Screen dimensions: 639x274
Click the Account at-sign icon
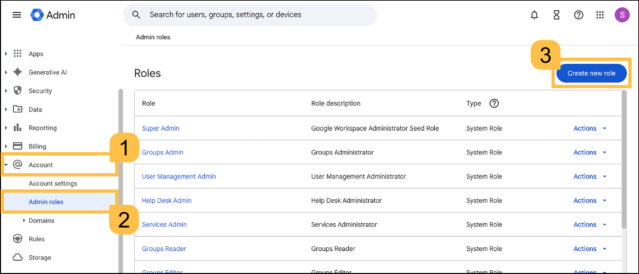18,164
